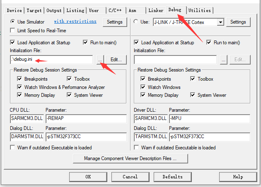Toggle hardware Load Application at Startup
261x187 pixels.
[x=136, y=42]
